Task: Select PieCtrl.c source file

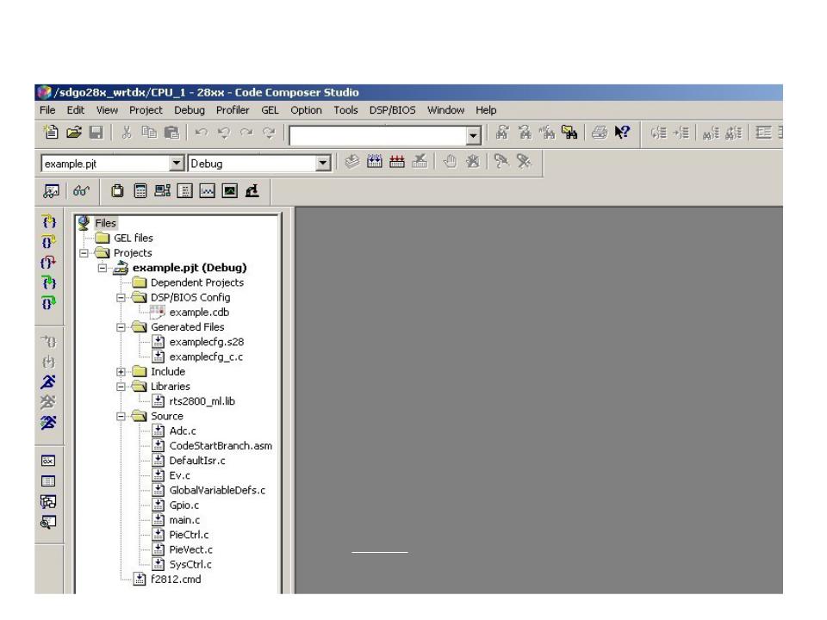Action: tap(189, 535)
